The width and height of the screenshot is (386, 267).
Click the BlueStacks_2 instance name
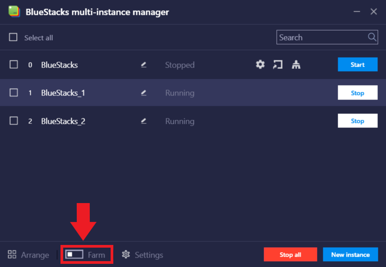pyautogui.click(x=63, y=121)
